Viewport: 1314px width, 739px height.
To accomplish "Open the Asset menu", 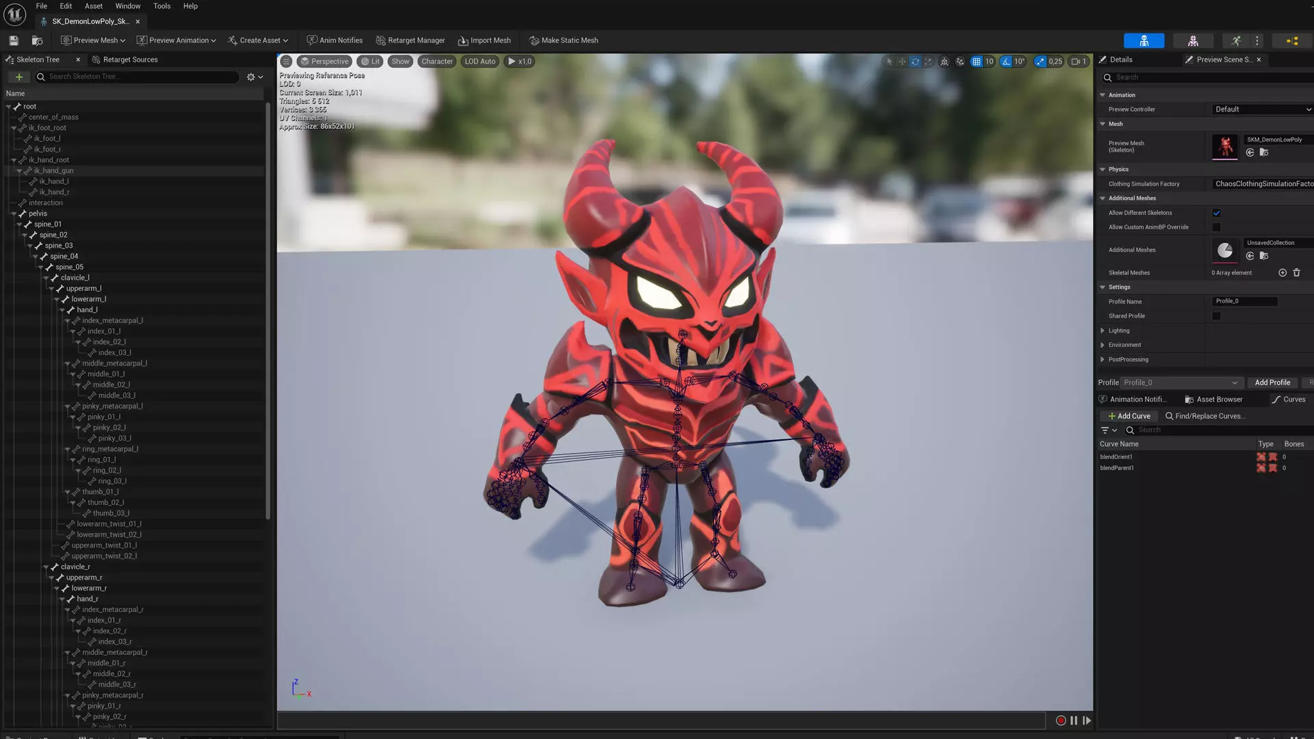I will (94, 6).
